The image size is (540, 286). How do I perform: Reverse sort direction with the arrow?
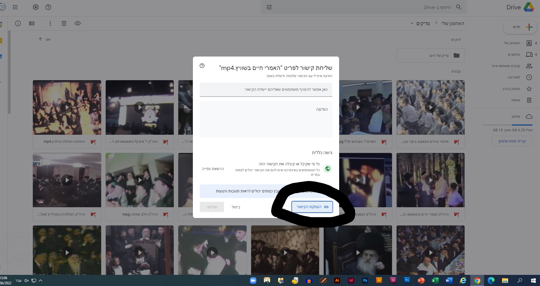click(40, 39)
